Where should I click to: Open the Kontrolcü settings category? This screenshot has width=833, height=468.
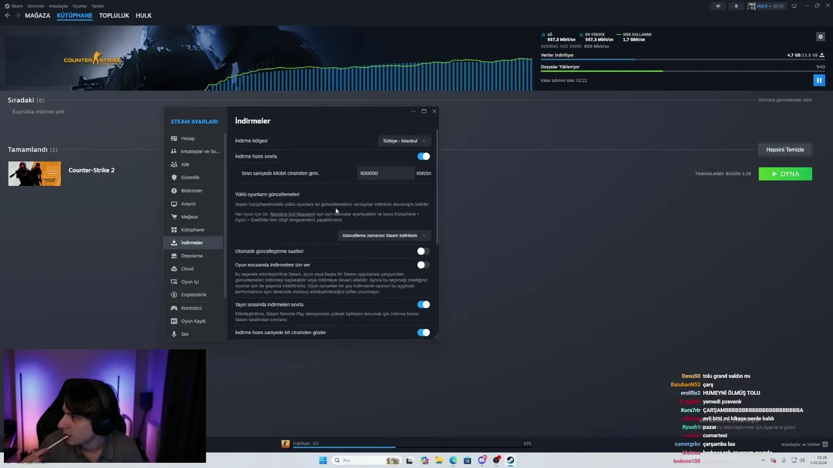click(193, 308)
